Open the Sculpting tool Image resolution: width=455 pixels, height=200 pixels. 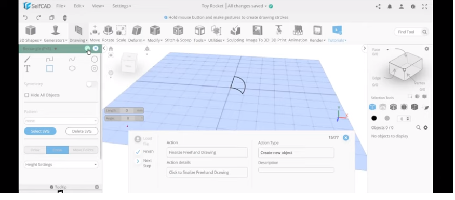coord(235,34)
